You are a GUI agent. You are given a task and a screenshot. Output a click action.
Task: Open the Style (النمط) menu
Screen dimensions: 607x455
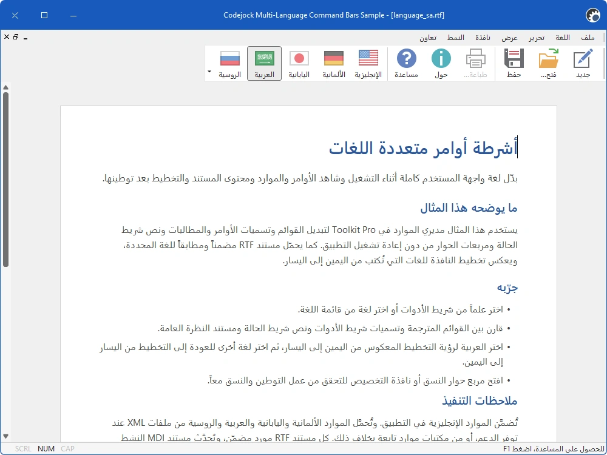click(456, 38)
